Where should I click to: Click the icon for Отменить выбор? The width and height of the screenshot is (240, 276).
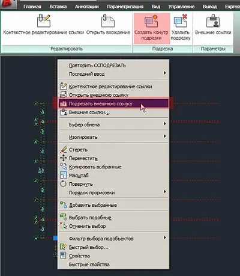[x=64, y=225]
